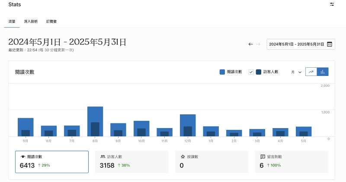Click the comment icon on 留言則數 card
This screenshot has height=182, width=346.
(263, 157)
